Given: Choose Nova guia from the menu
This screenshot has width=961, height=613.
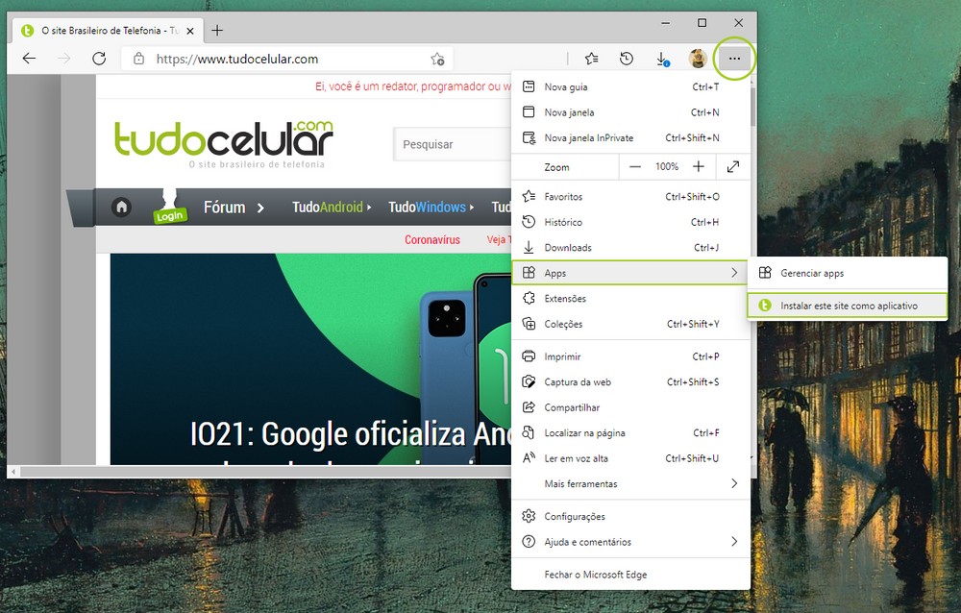Looking at the screenshot, I should (630, 87).
